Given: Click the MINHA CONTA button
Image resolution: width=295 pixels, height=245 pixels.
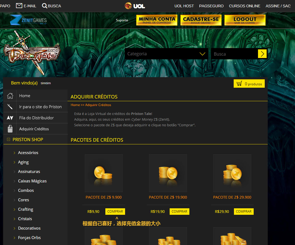Looking at the screenshot, I should pos(157,20).
